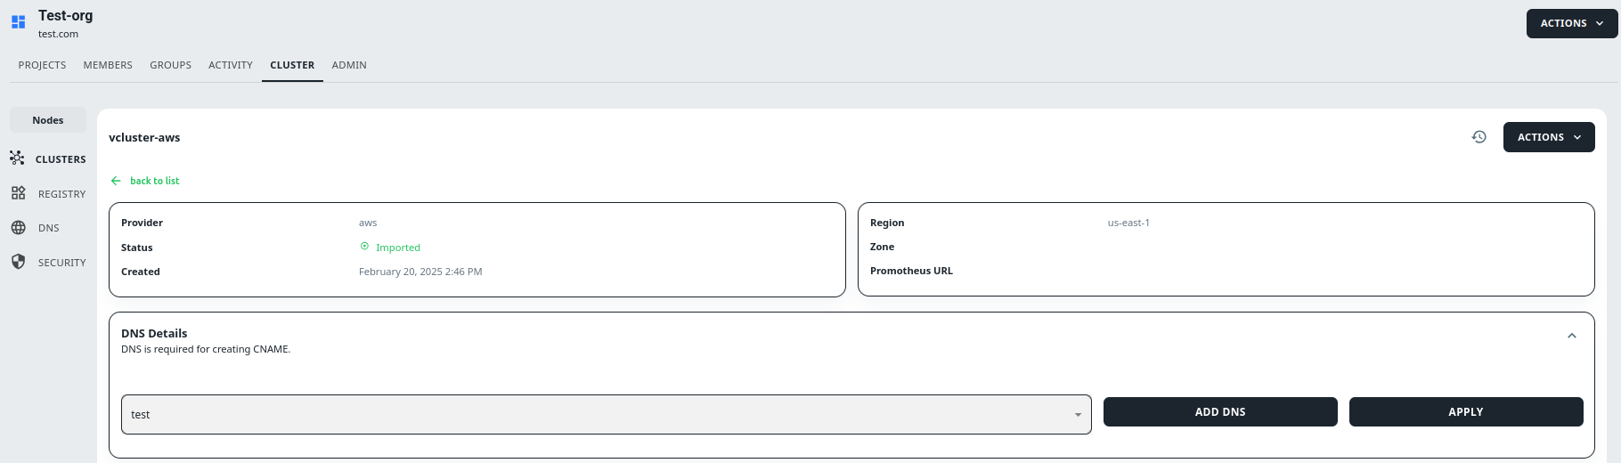Select the Nodes sidebar button
The height and width of the screenshot is (463, 1621).
coord(48,120)
